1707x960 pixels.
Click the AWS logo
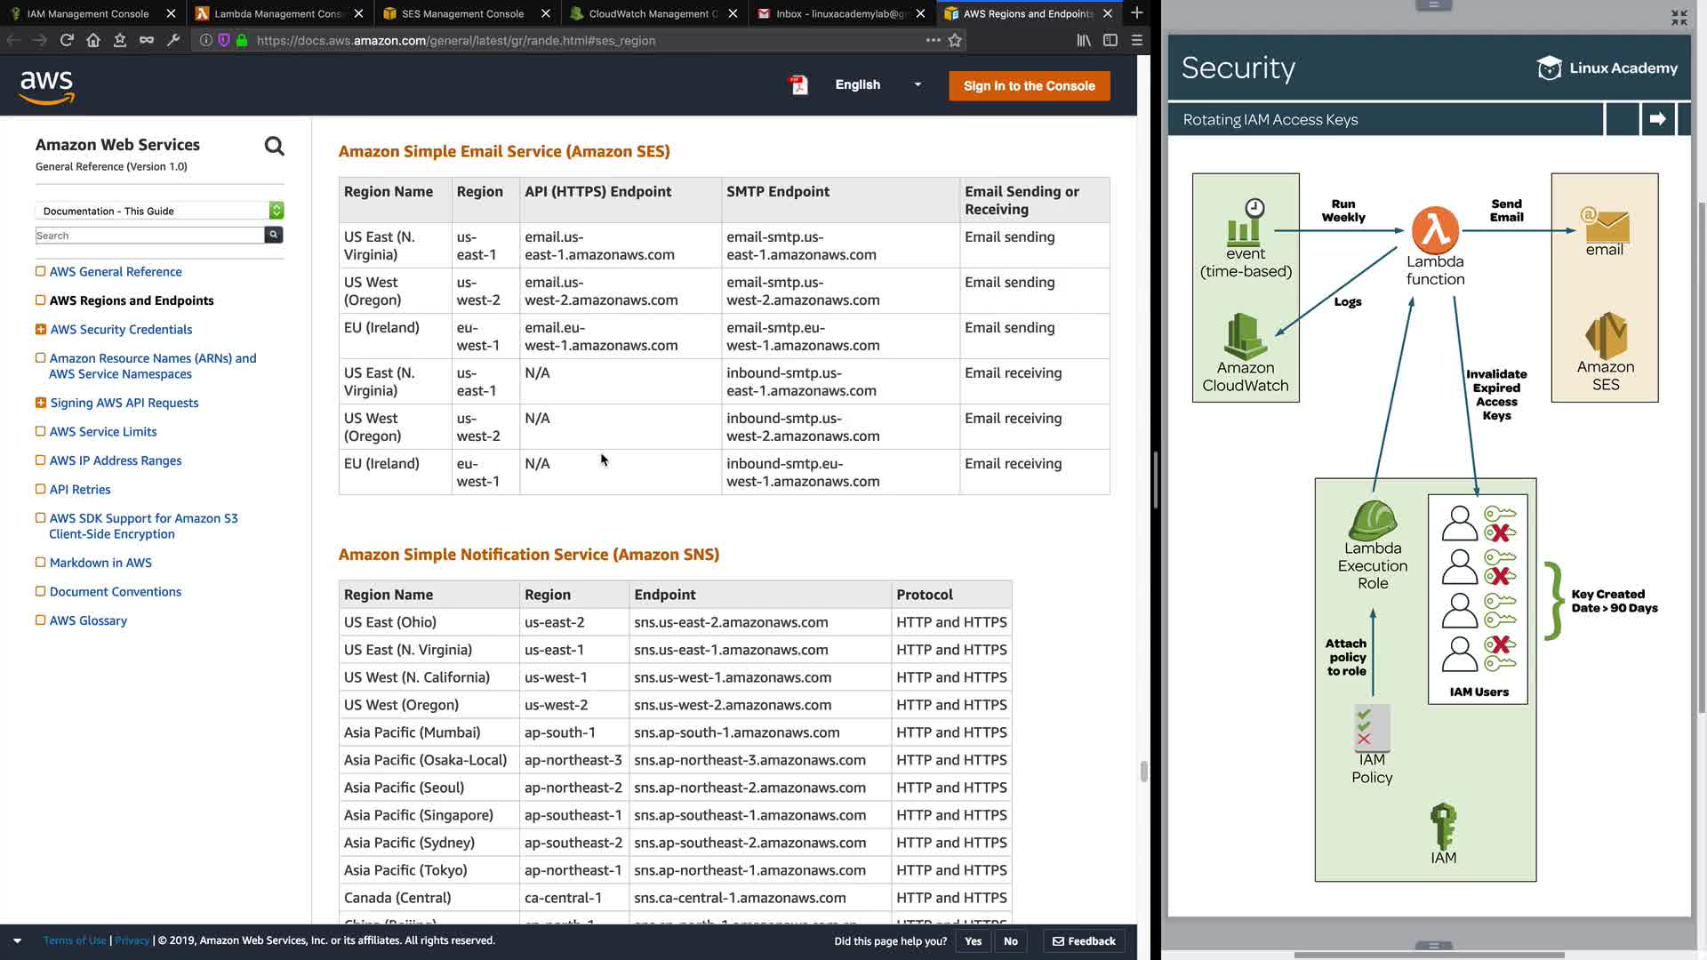tap(47, 86)
